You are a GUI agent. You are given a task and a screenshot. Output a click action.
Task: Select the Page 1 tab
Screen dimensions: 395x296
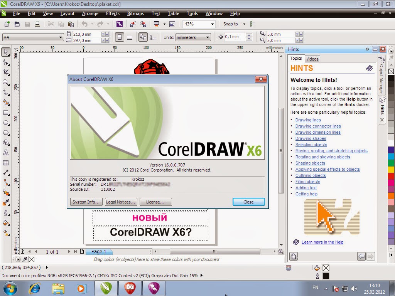coord(99,251)
